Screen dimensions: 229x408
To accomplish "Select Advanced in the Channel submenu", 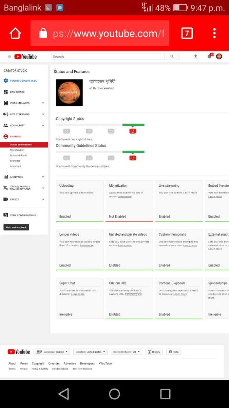I will (x=16, y=166).
